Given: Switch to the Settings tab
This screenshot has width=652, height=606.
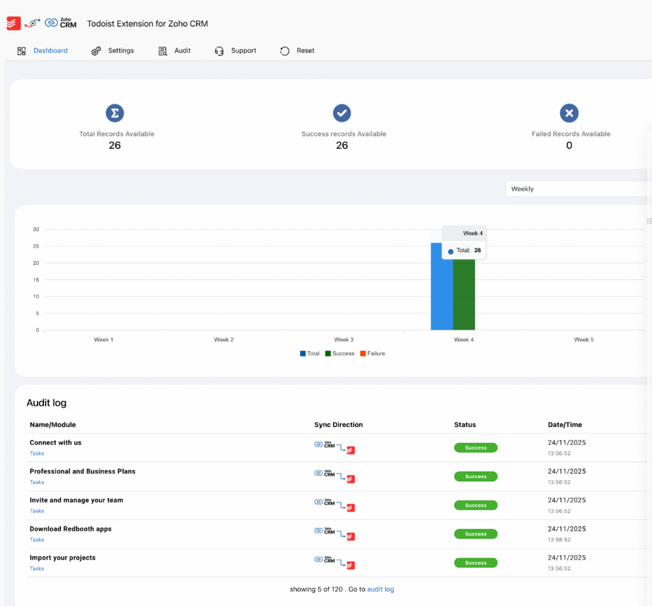Looking at the screenshot, I should pyautogui.click(x=121, y=50).
